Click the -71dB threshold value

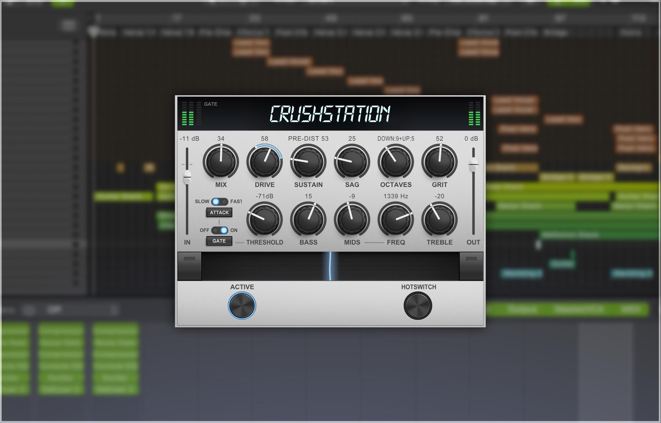click(264, 196)
